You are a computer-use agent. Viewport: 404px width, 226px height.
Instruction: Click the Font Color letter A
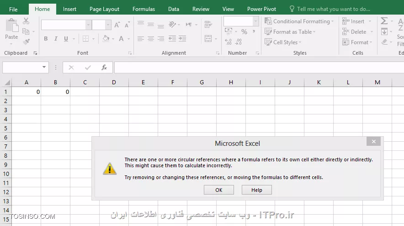coord(121,39)
